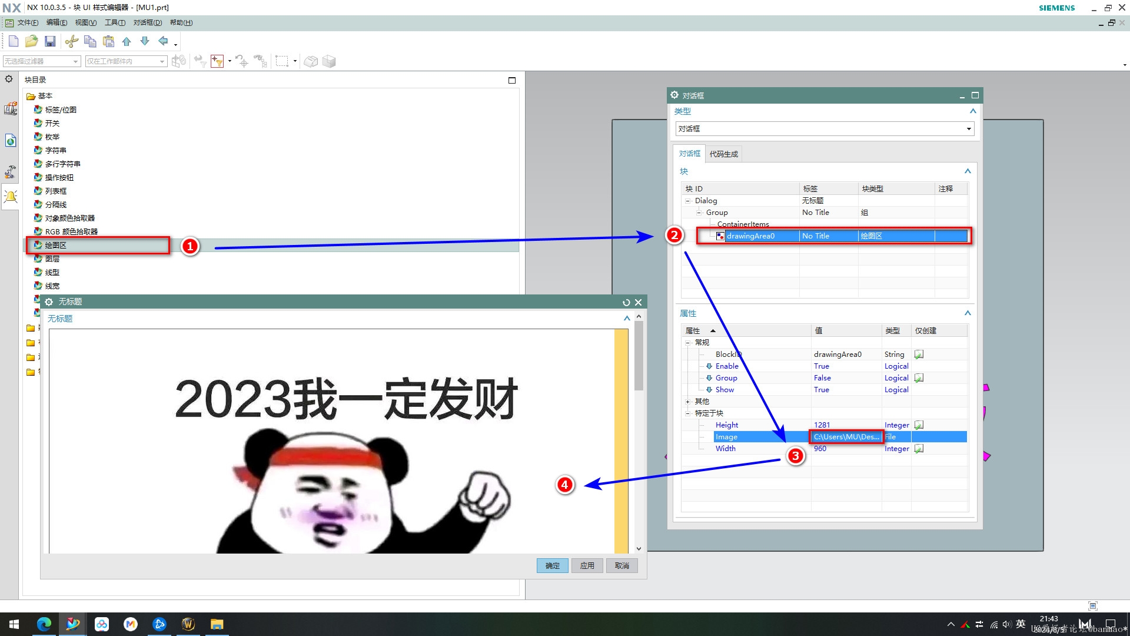Select the highlighted block catalog sidebar tab
The image size is (1130, 636).
click(x=11, y=197)
